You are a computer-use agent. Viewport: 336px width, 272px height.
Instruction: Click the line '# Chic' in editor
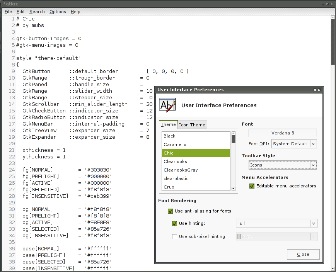pyautogui.click(x=25, y=19)
